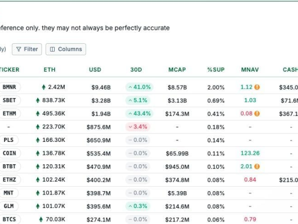This screenshot has width=298, height=224.
Task: Click the Ethereum icon beside 101.87K
Action: click(38, 193)
